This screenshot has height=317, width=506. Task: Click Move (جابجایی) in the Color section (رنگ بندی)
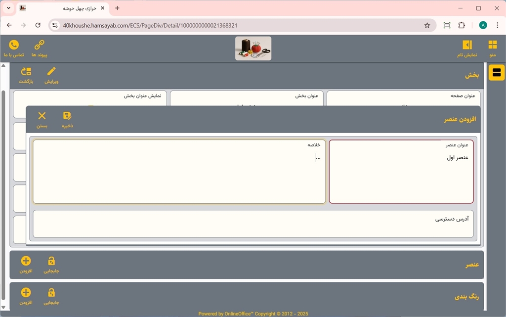click(x=51, y=293)
